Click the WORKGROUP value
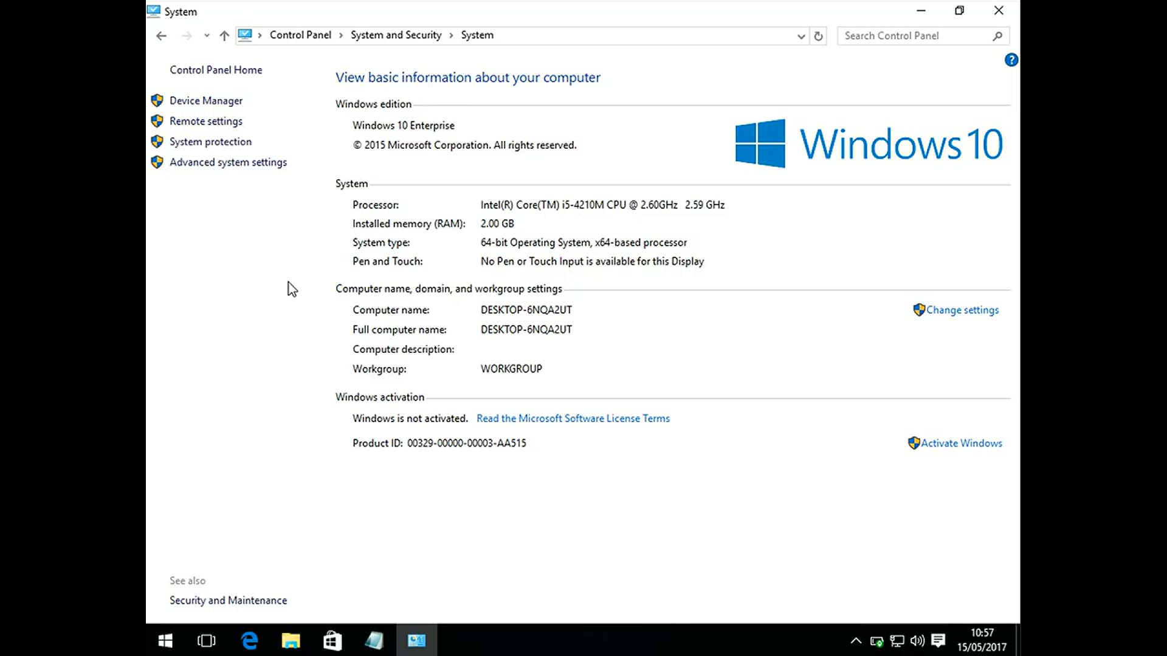Viewport: 1167px width, 656px height. click(x=511, y=369)
